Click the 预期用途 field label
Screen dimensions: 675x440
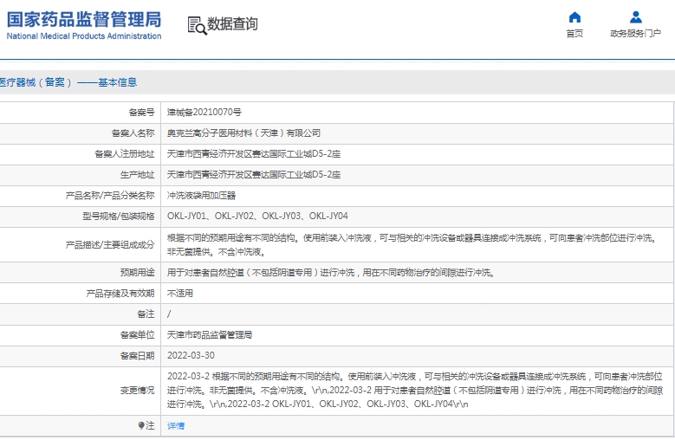click(137, 272)
